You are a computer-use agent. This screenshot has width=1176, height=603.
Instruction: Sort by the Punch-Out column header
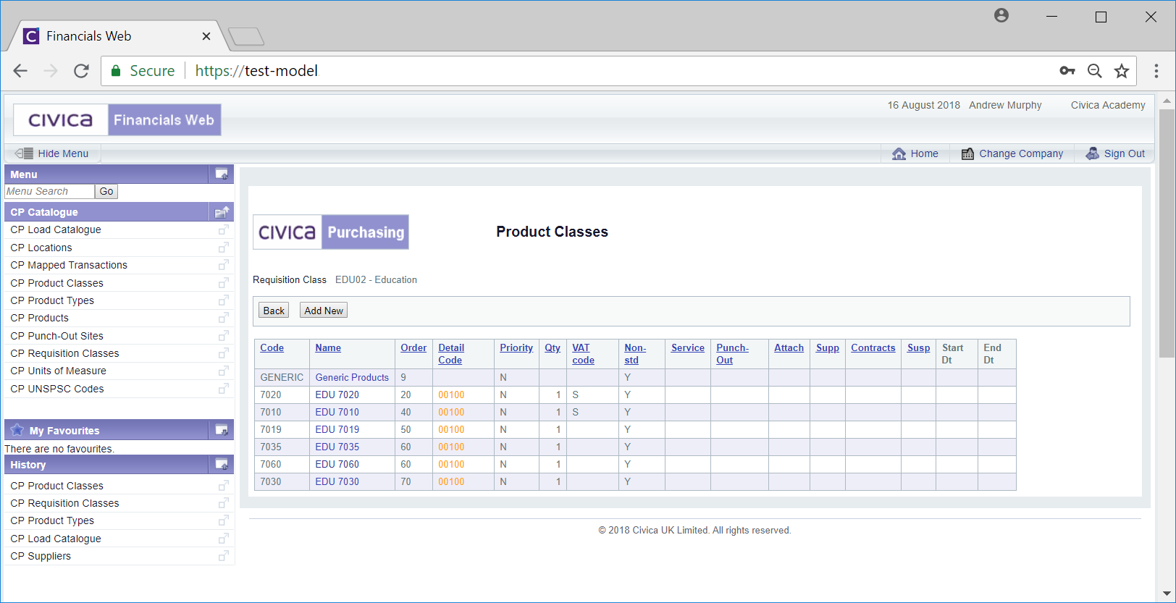coord(732,354)
